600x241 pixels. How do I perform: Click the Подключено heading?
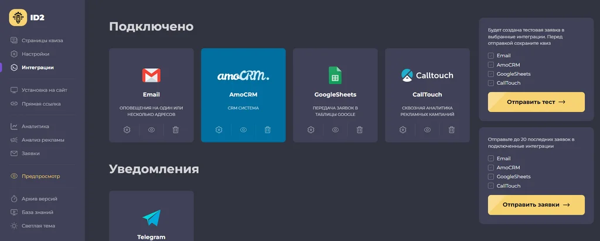151,27
